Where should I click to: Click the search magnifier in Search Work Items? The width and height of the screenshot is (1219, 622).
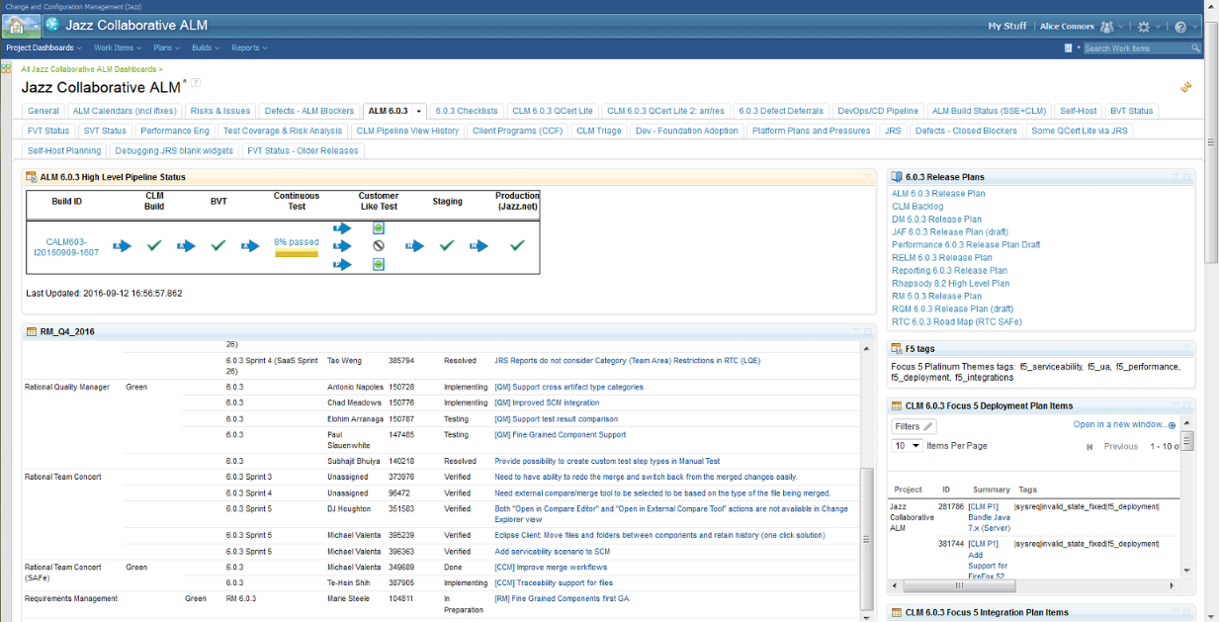pos(1195,47)
